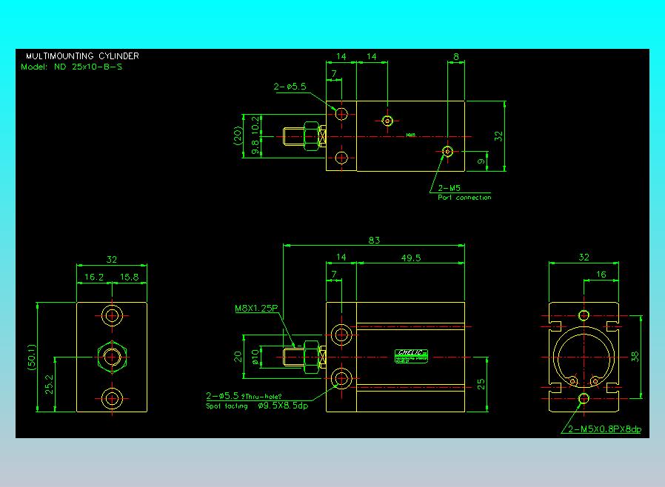This screenshot has height=487, width=665.
Task: Click the 83 overall length dimension
Action: 374,240
